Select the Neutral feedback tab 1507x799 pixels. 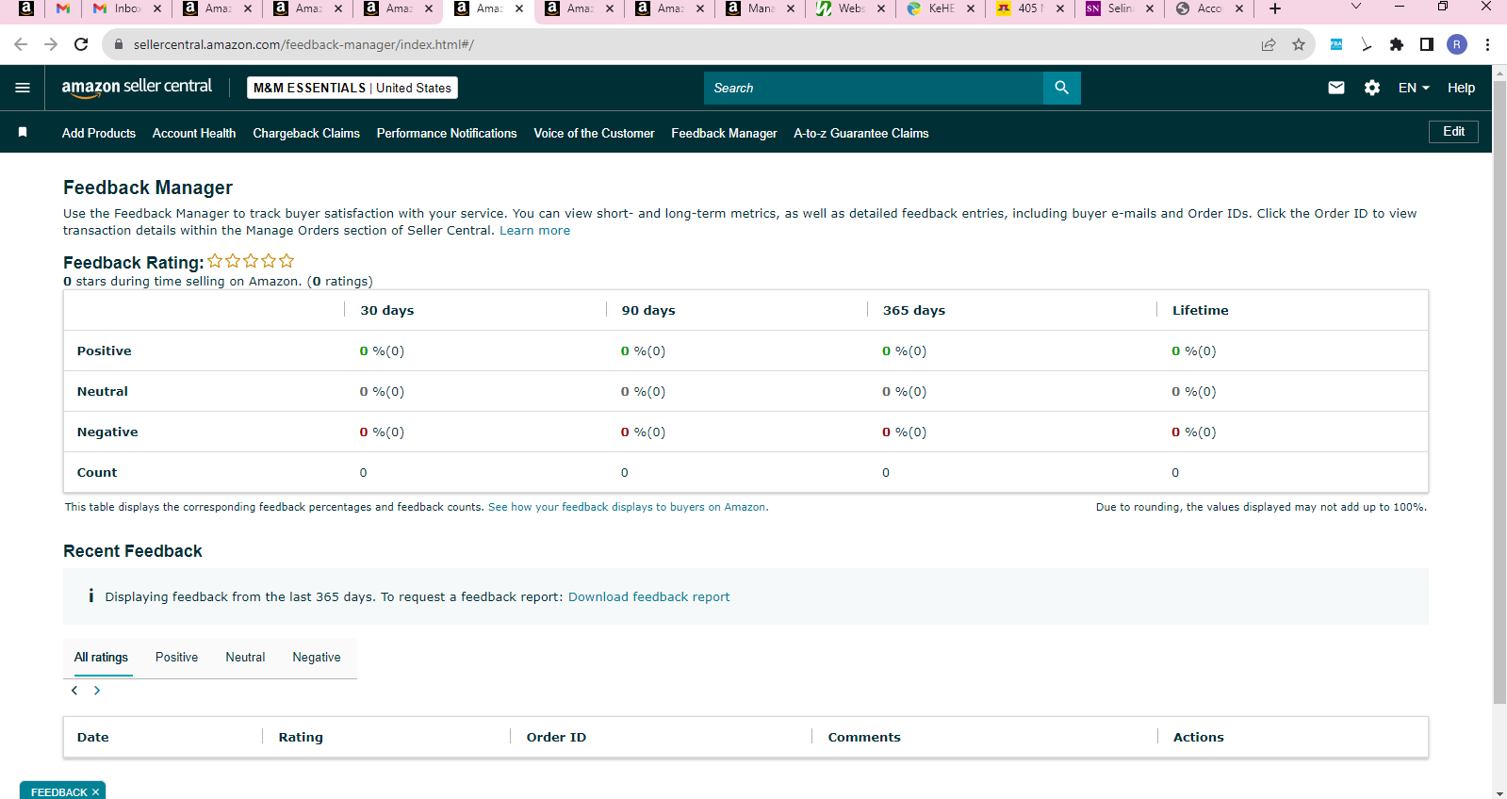[245, 658]
